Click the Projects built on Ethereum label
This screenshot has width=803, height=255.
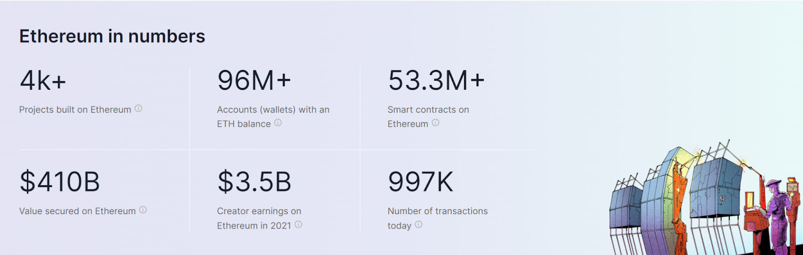coord(75,110)
